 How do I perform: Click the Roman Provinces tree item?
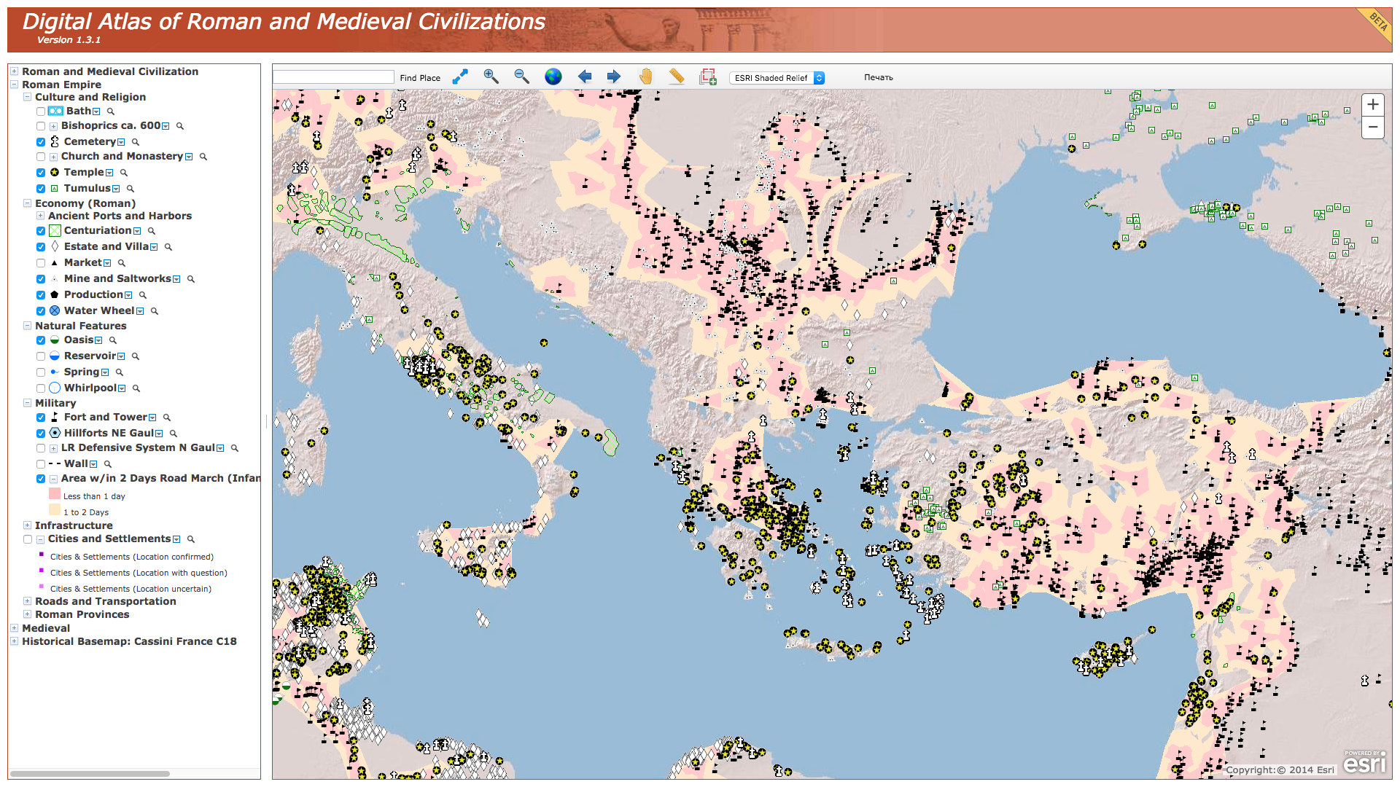pyautogui.click(x=82, y=614)
